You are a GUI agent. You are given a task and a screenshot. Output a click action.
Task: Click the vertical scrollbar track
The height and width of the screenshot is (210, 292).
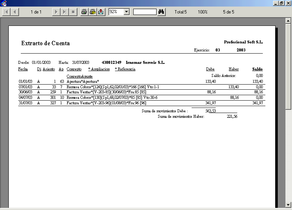click(288, 146)
